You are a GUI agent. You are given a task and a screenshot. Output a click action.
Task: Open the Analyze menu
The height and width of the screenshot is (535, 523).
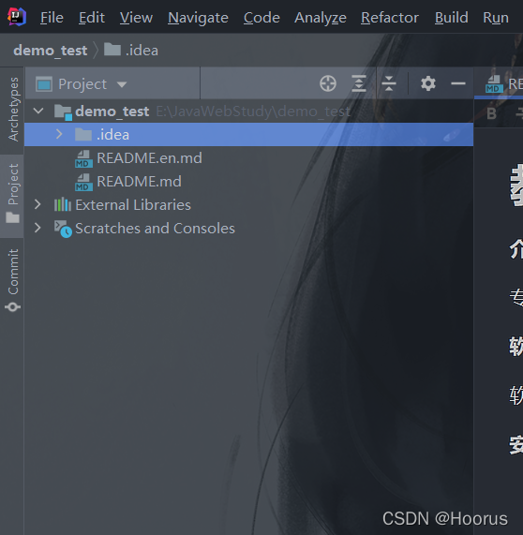[x=321, y=18]
